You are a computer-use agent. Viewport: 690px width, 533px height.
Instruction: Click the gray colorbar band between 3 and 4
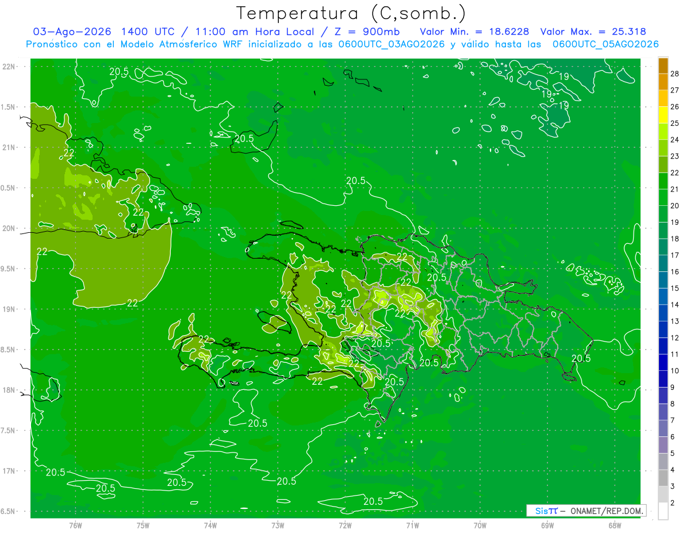click(x=663, y=478)
